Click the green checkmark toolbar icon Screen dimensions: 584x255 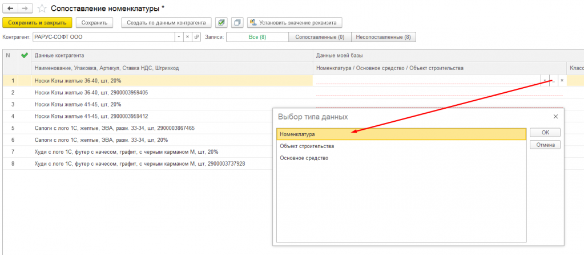pos(221,23)
